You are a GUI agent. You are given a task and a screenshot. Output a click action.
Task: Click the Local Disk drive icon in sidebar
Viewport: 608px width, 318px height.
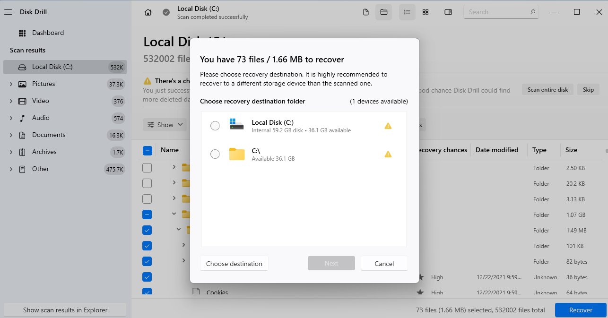[22, 67]
